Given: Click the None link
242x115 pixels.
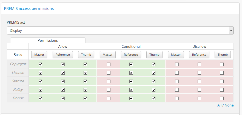Looking at the screenshot, I should pyautogui.click(x=229, y=105).
